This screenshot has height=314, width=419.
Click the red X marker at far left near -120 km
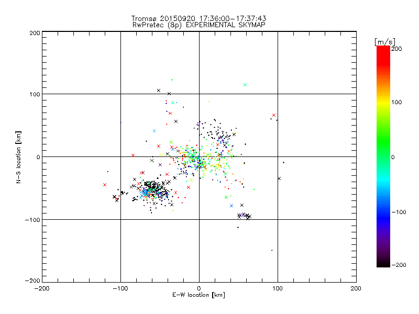(105, 185)
